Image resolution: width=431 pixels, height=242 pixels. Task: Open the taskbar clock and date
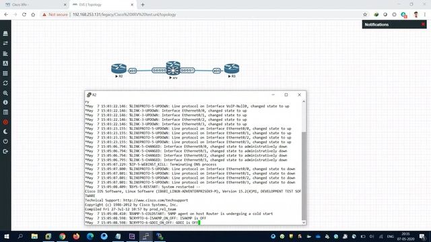point(405,236)
